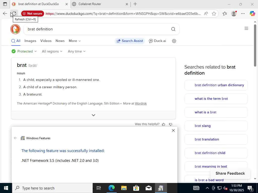Open the what is a brat suggestion
The width and height of the screenshot is (258, 193).
coord(216,112)
